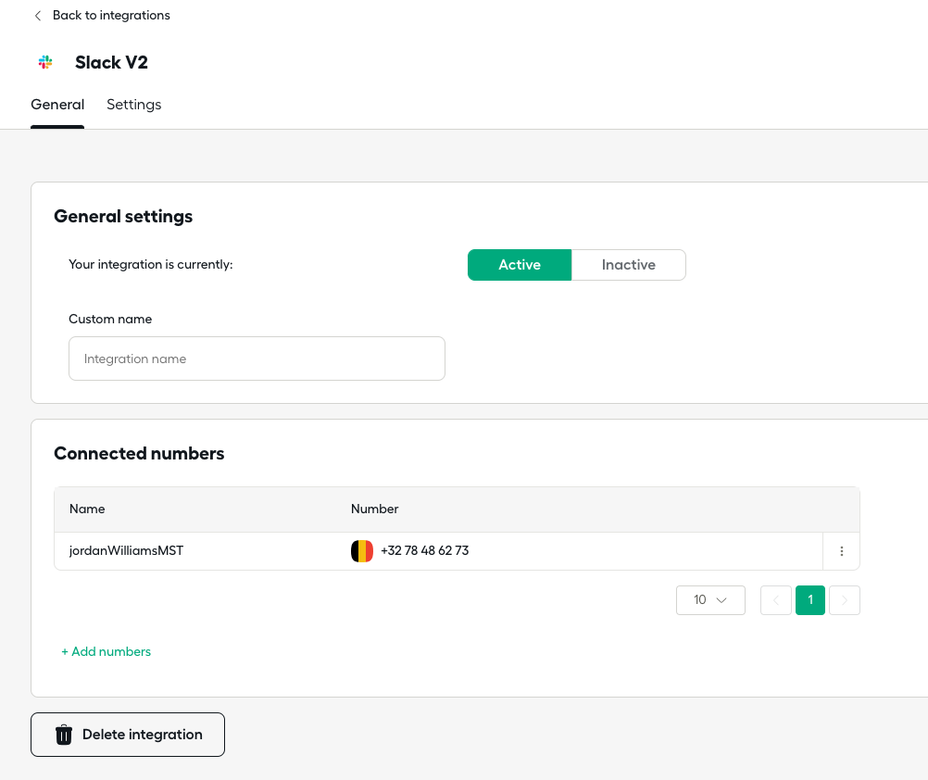This screenshot has height=780, width=928.
Task: Go to the previous page arrow
Action: 776,600
